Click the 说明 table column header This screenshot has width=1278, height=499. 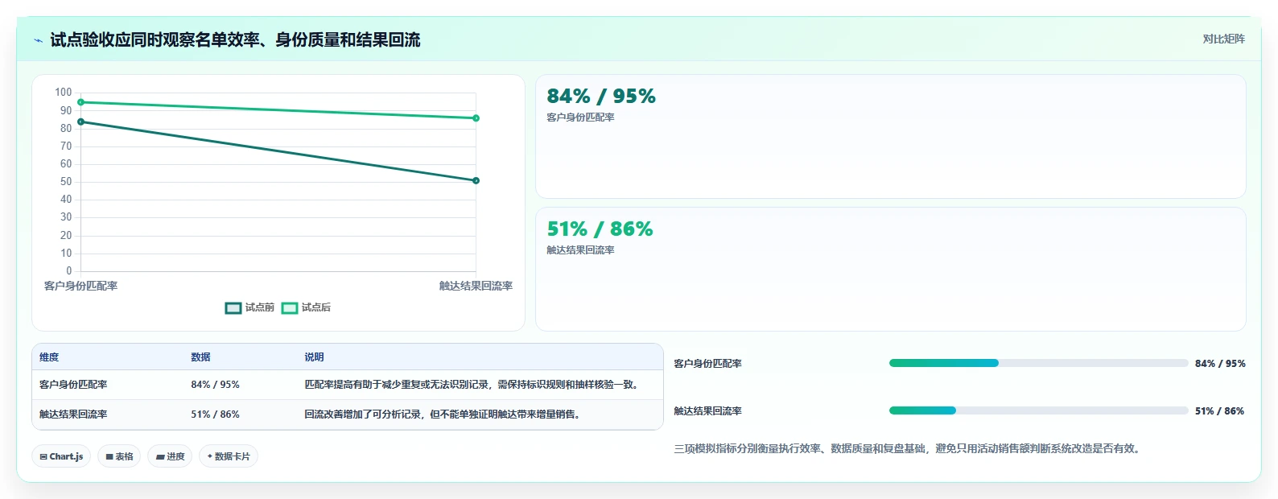314,357
